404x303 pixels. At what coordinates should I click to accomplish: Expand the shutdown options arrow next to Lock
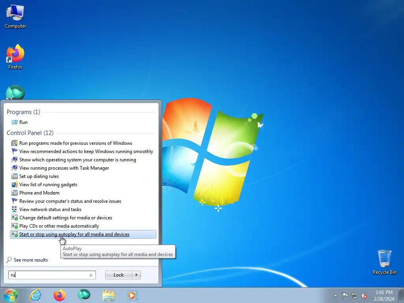[x=136, y=275]
